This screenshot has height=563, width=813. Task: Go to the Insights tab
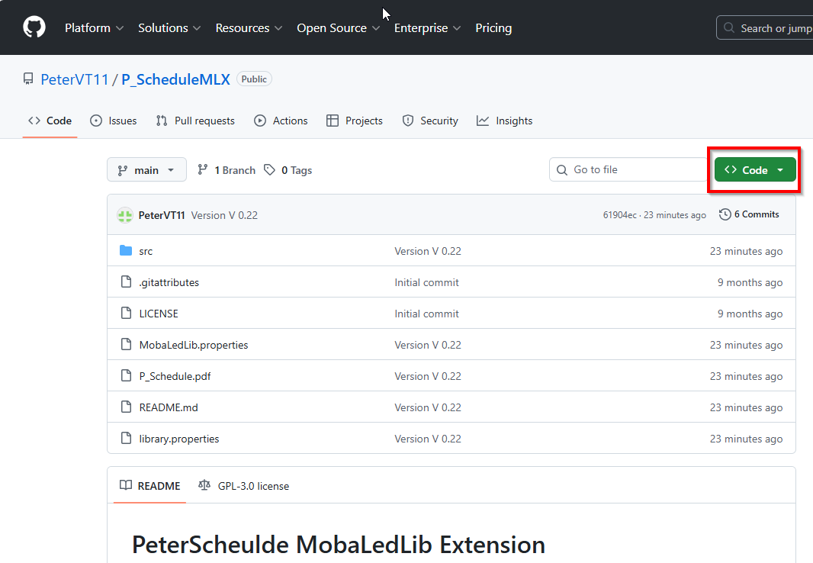(x=505, y=121)
